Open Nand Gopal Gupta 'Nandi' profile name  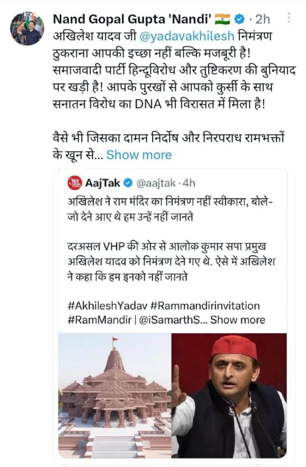tap(132, 19)
